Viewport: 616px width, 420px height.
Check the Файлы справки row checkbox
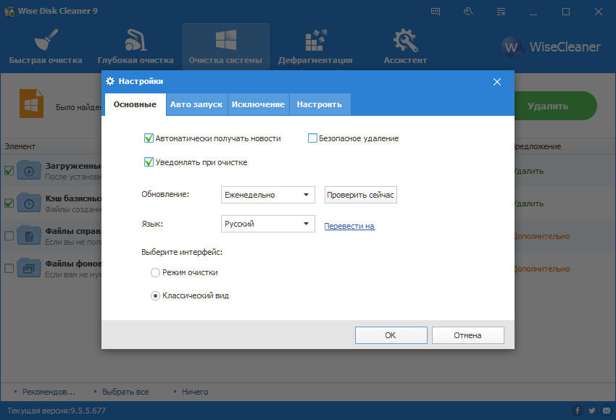[x=9, y=235]
